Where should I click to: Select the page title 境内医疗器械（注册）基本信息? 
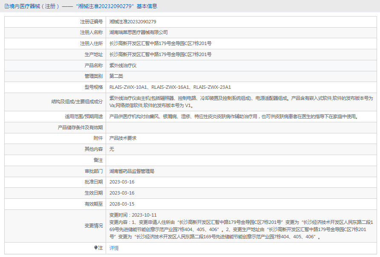tap(83, 6)
